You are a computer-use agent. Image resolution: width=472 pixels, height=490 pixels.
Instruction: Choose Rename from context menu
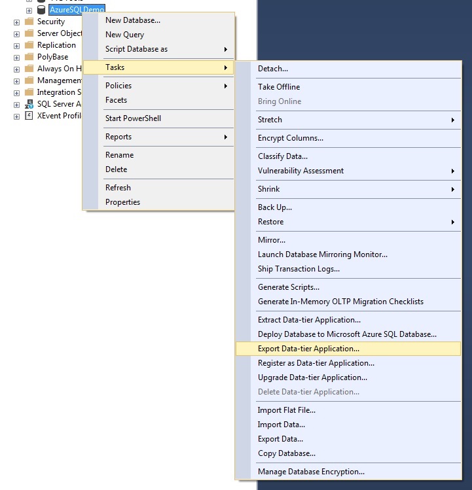[158, 155]
